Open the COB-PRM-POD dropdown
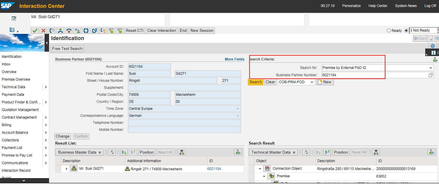This screenshot has width=439, height=184. coord(312,82)
